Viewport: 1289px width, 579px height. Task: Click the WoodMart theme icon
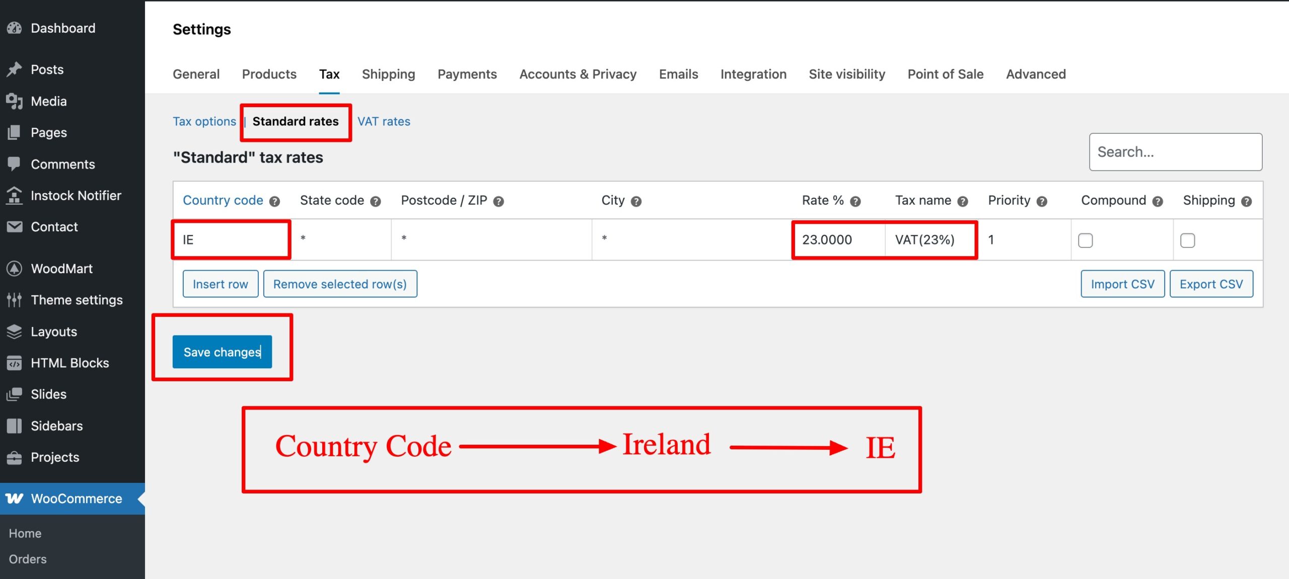(x=14, y=269)
